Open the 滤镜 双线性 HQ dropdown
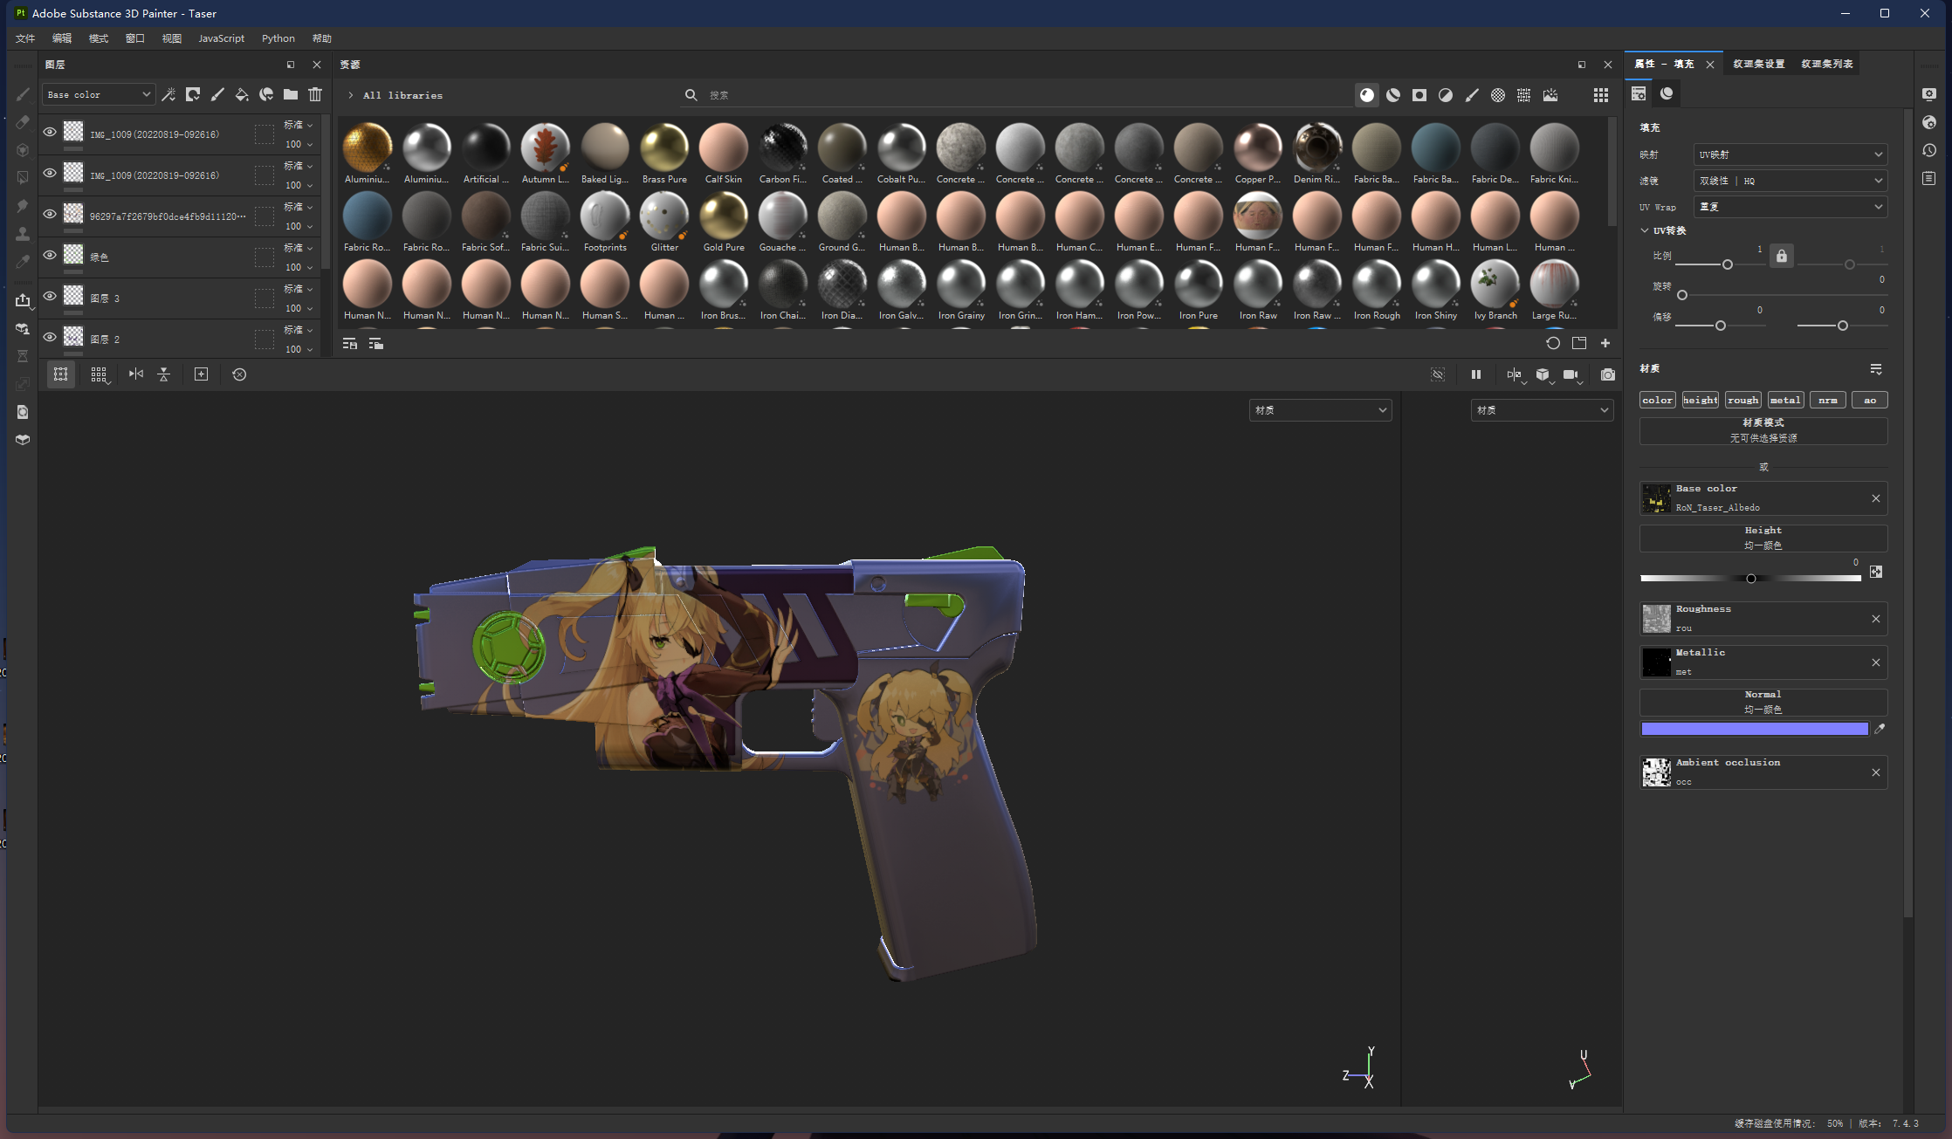 (x=1790, y=181)
